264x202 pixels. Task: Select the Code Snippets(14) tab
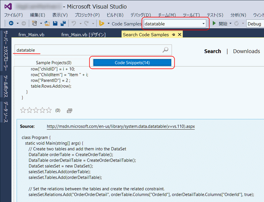click(132, 63)
